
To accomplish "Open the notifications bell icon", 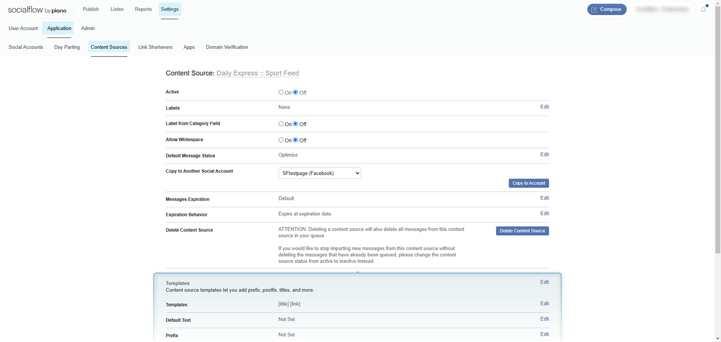I will pos(703,10).
